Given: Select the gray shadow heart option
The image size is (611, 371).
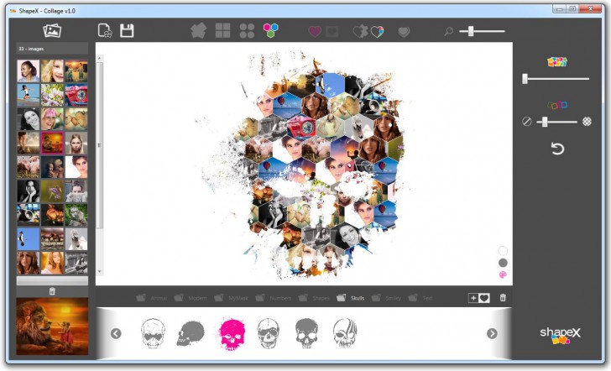Looking at the screenshot, I should point(404,32).
